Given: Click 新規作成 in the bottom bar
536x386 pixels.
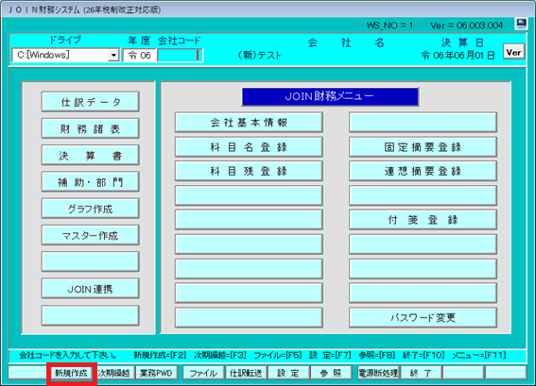Looking at the screenshot, I should 72,373.
